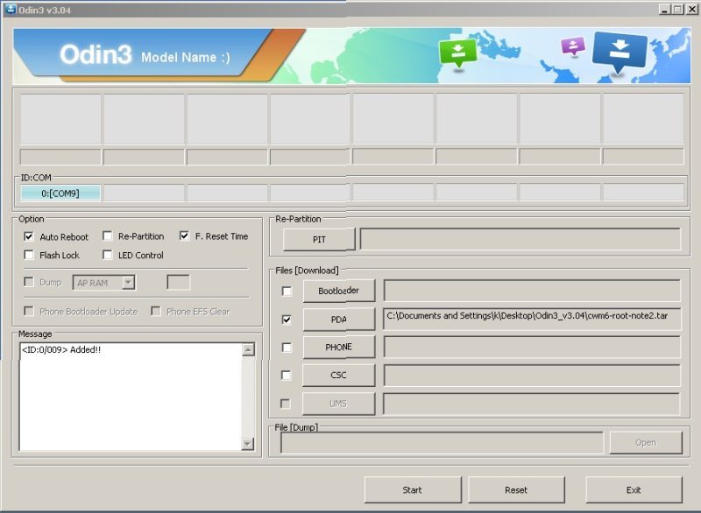Click the CSC button to choose a file
The width and height of the screenshot is (701, 513).
338,375
